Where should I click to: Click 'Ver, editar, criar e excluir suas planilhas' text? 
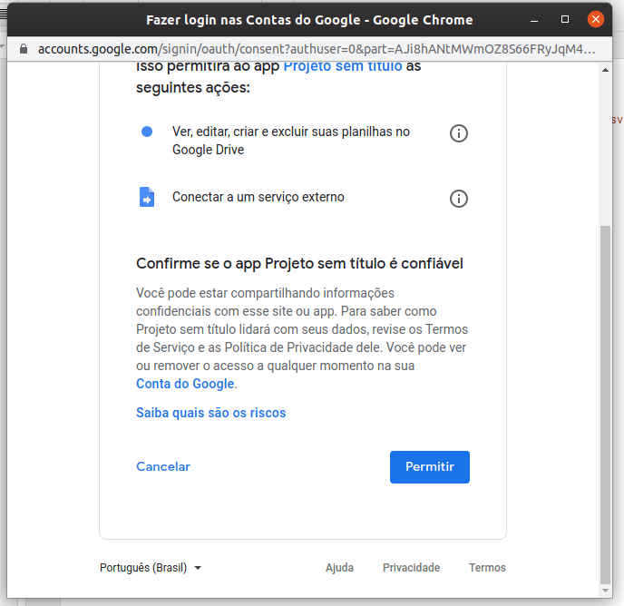(x=291, y=141)
